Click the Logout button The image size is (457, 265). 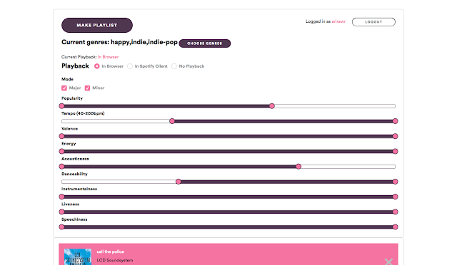(x=373, y=22)
